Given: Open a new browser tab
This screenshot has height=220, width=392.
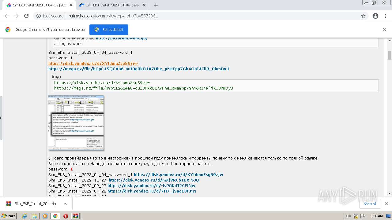Looking at the screenshot, I should pyautogui.click(x=156, y=5).
